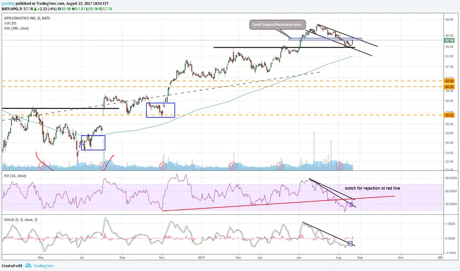
Task: Click the 2017 time axis label
Action: (x=201, y=258)
